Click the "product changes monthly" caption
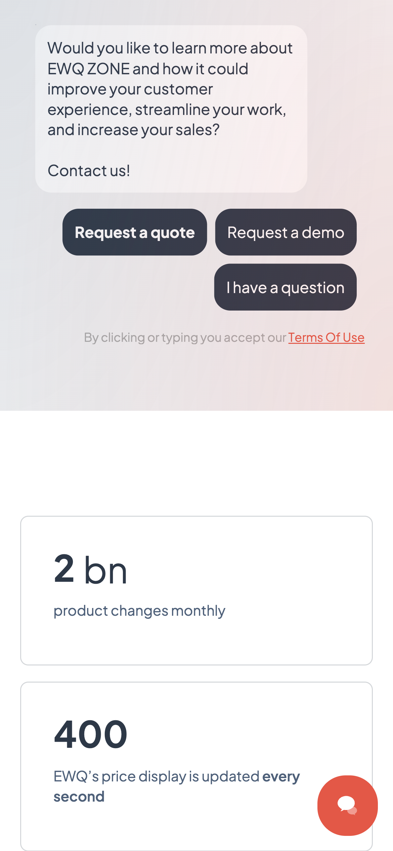 (139, 611)
